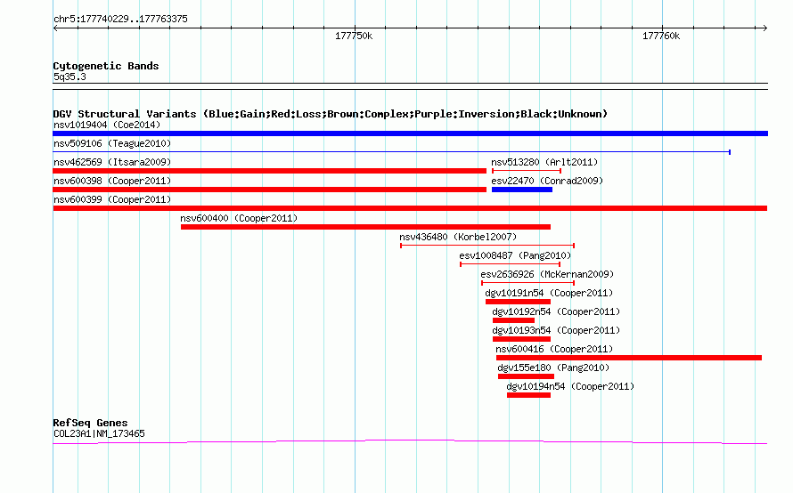Click the nsv436480 (Korbel2007) label
The image size is (793, 493).
click(458, 237)
